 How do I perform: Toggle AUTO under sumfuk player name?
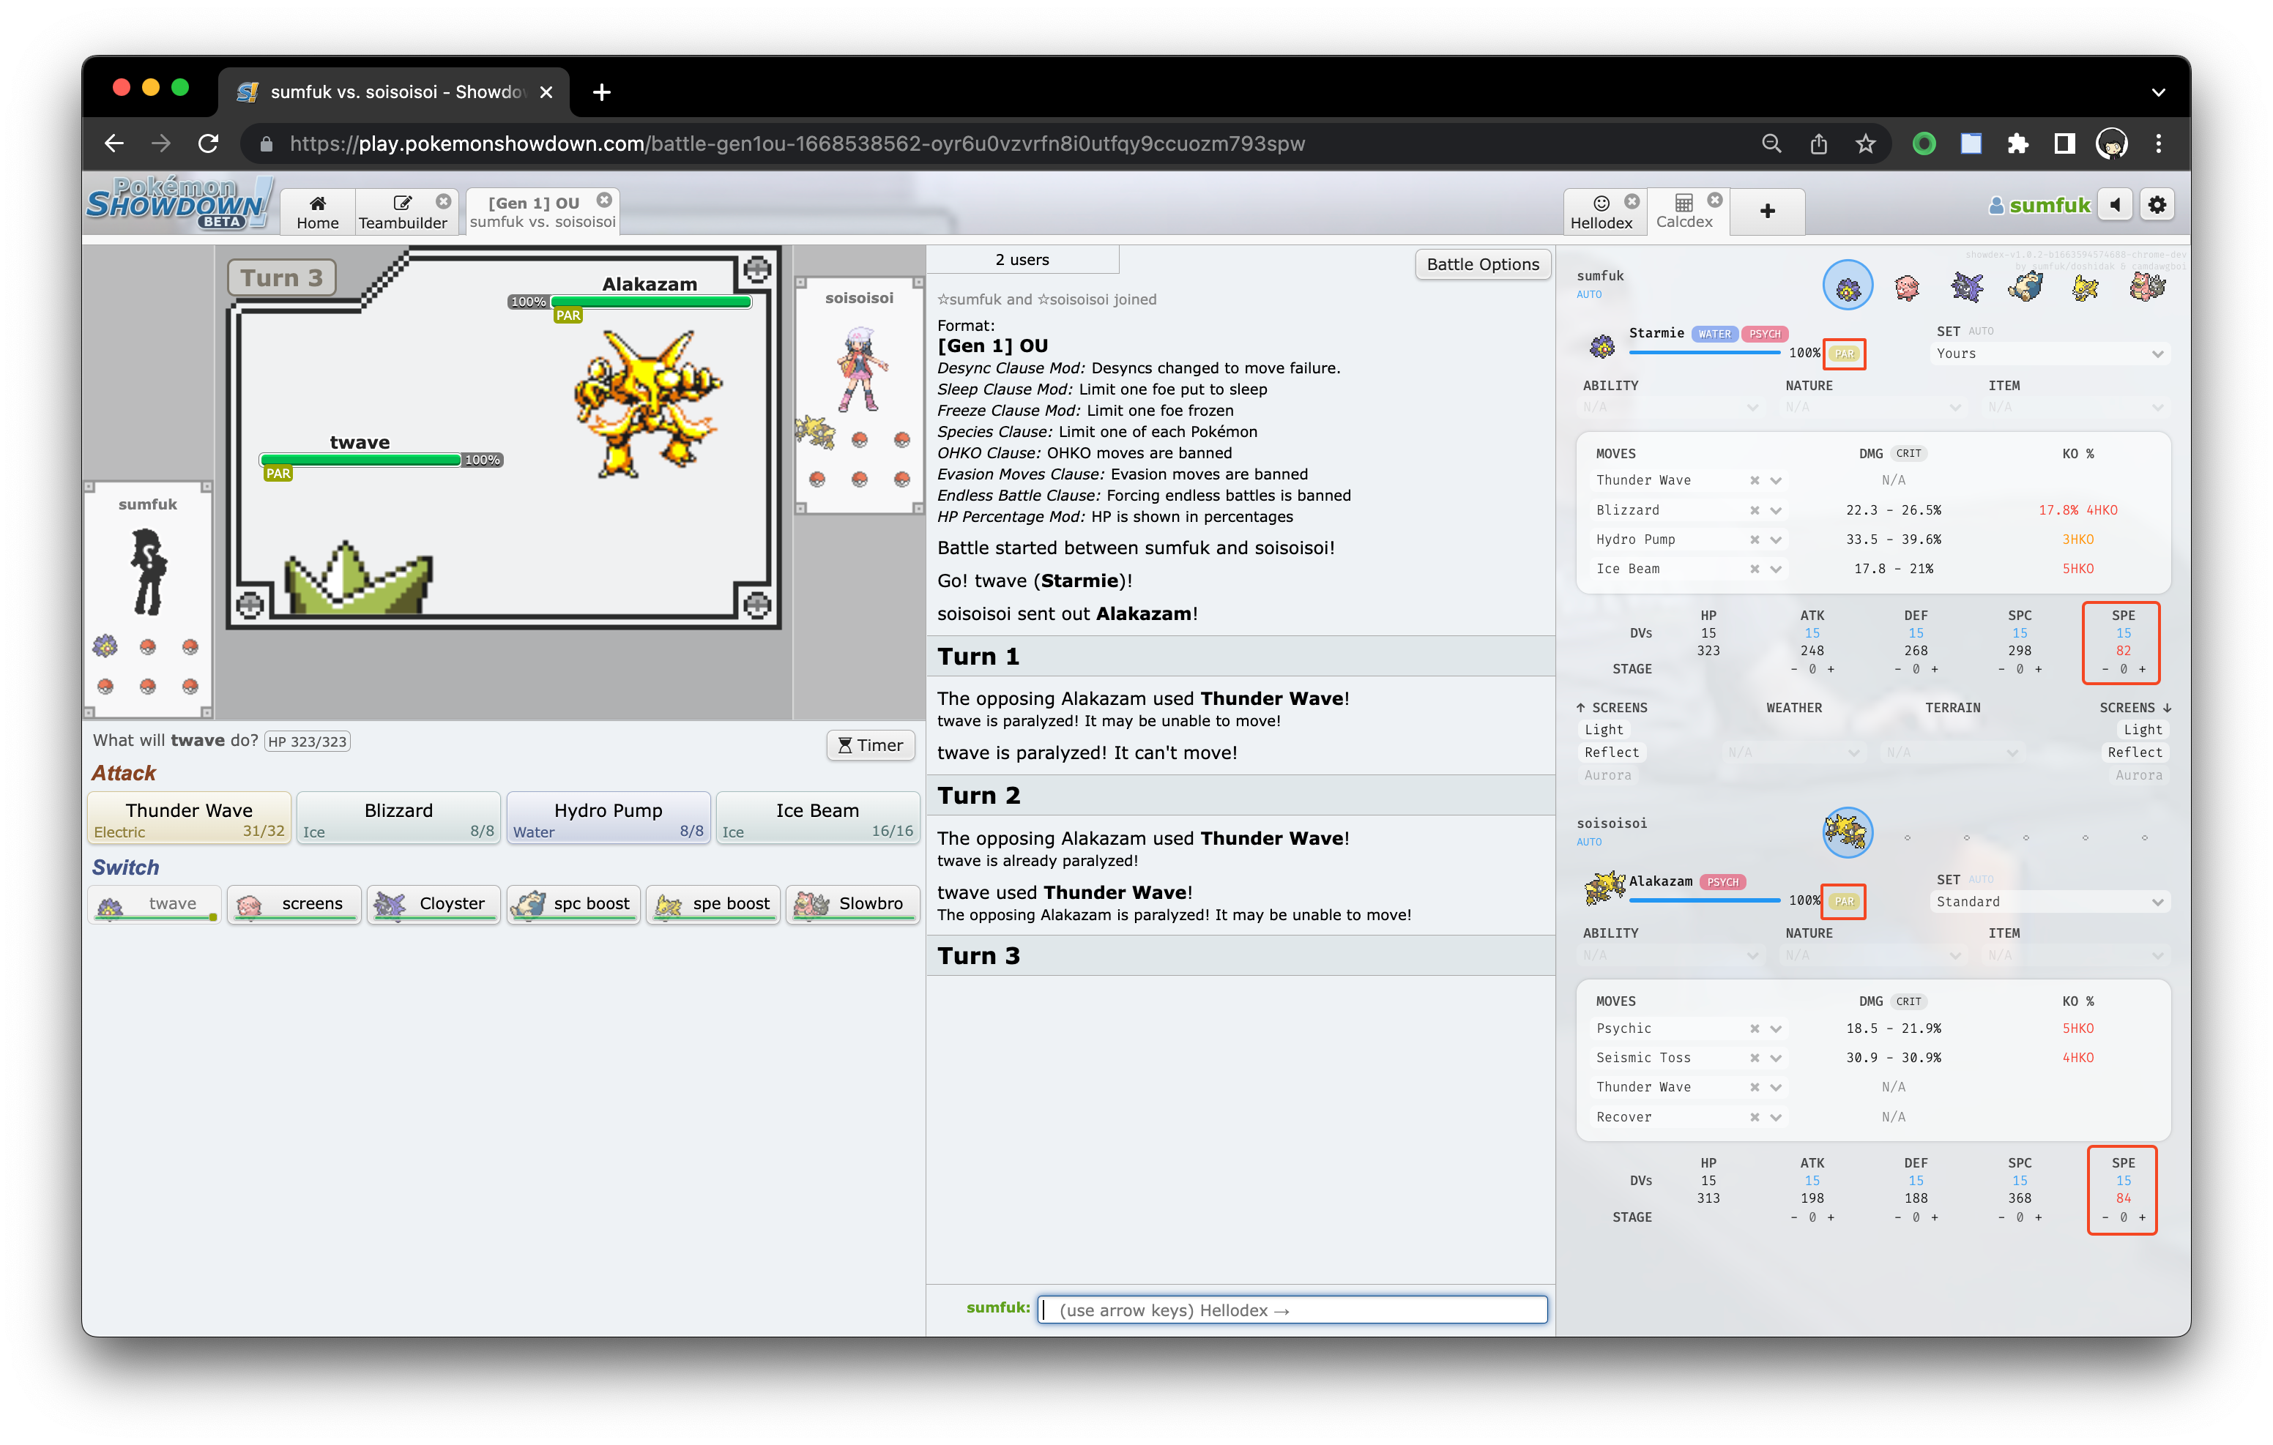coord(1588,294)
